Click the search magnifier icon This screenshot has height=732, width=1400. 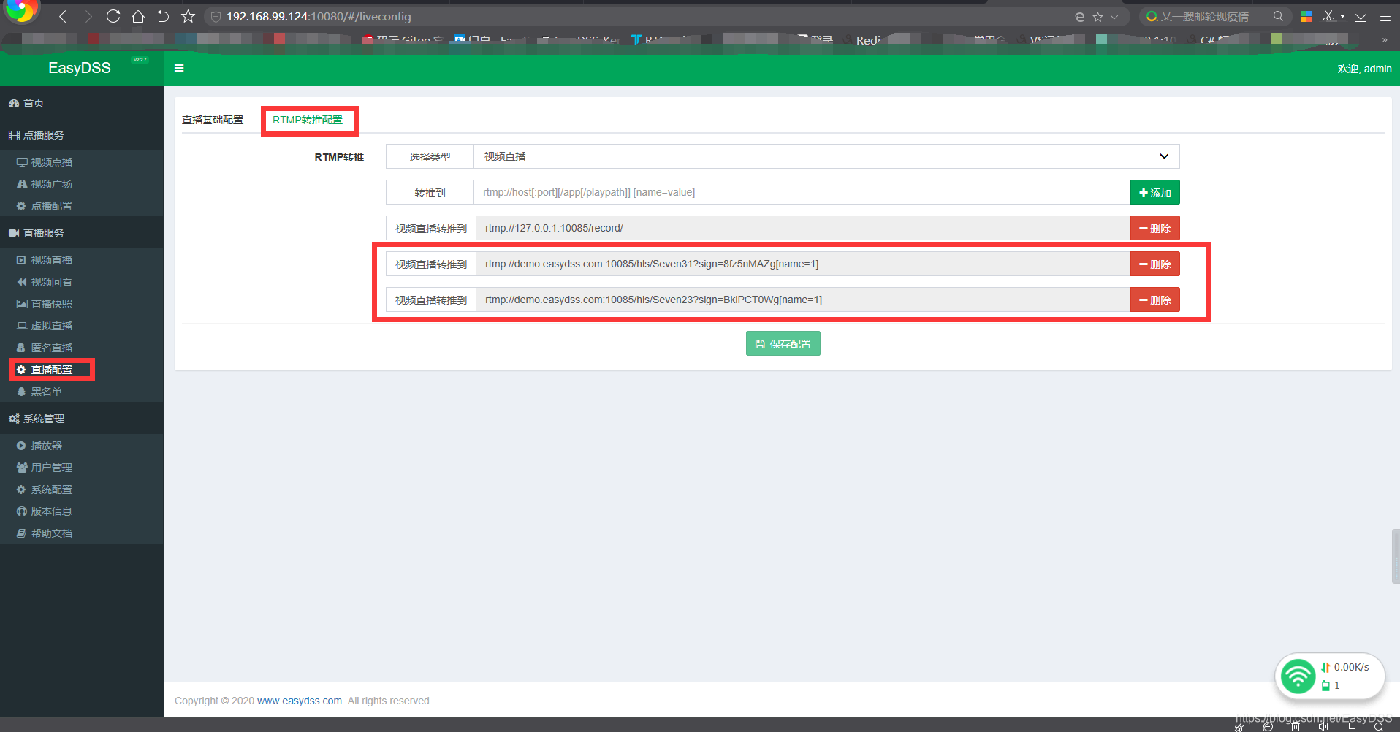1277,16
